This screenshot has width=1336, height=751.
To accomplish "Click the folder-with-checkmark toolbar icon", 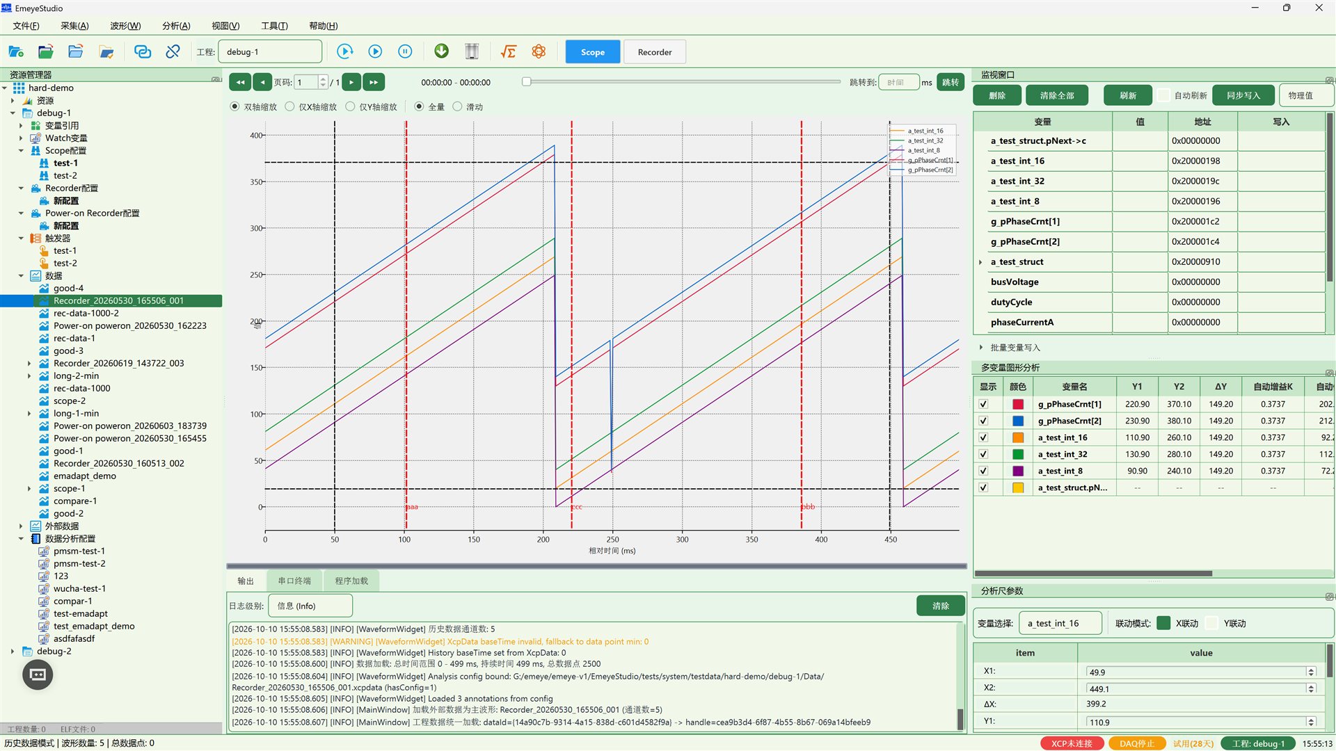I will pos(106,51).
